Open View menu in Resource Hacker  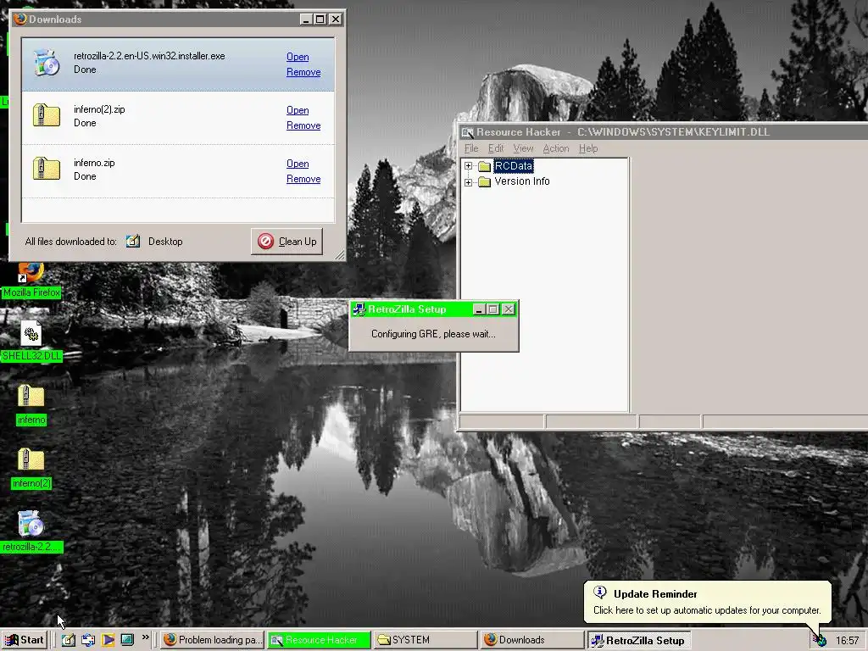[523, 148]
